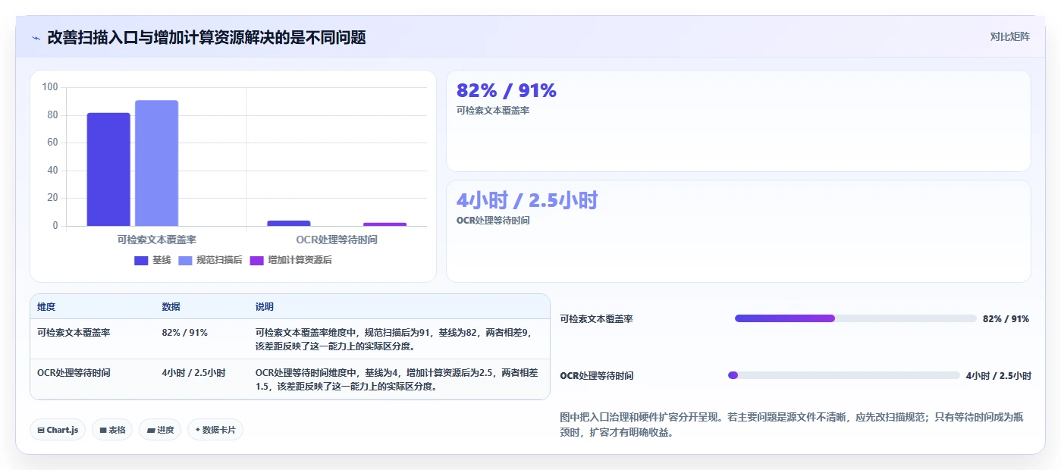
Task: Click the 可检索文本覆盖率 chart axis label
Action: pos(157,240)
